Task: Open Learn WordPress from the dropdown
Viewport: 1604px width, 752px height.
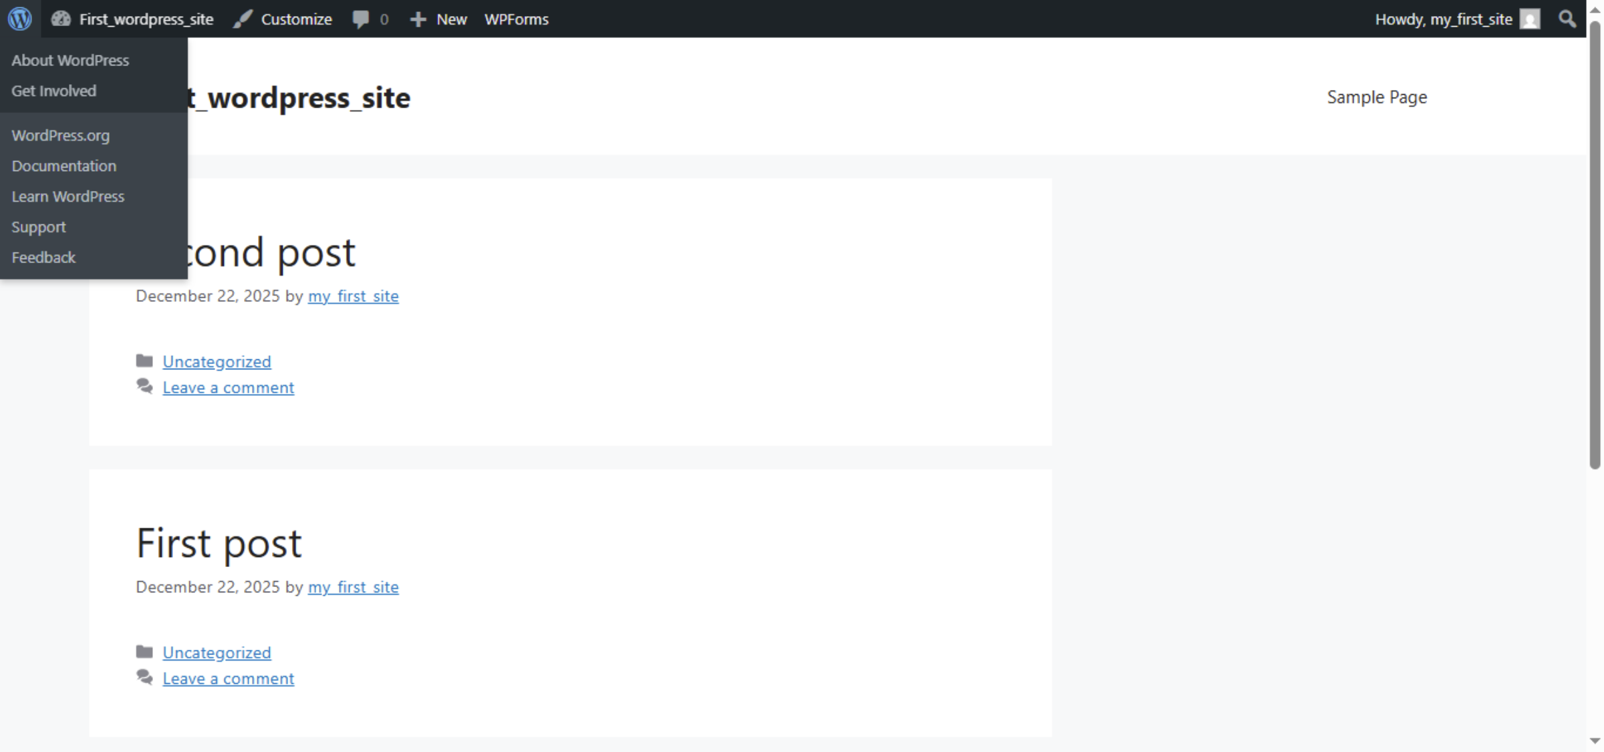Action: (68, 196)
